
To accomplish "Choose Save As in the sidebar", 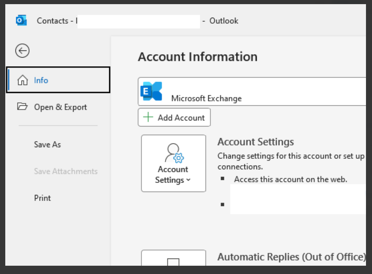I will 47,145.
